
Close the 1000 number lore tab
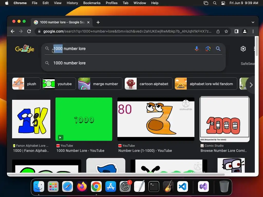[88, 22]
